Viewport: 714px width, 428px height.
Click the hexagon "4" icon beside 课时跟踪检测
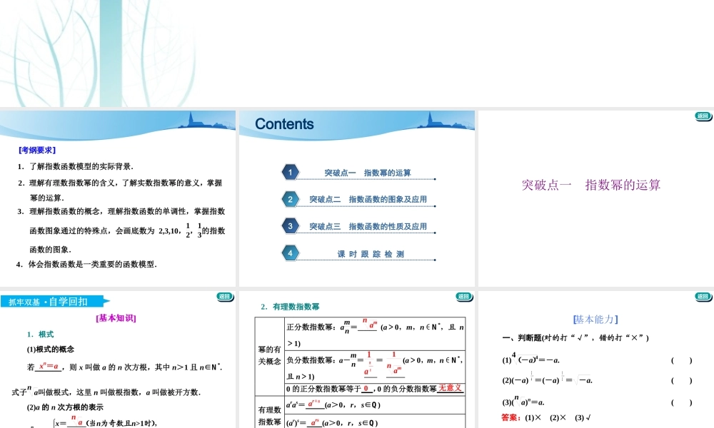[x=289, y=253]
